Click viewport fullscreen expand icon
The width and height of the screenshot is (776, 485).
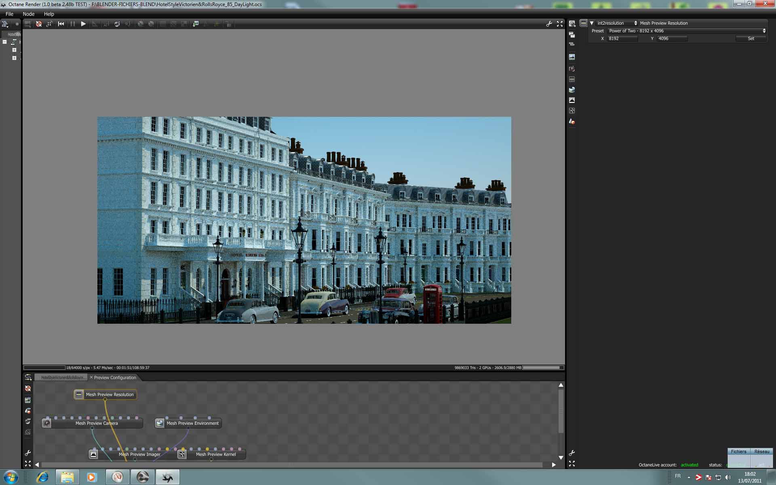click(x=560, y=24)
